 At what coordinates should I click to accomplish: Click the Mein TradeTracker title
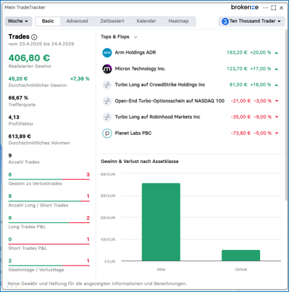coord(25,7)
